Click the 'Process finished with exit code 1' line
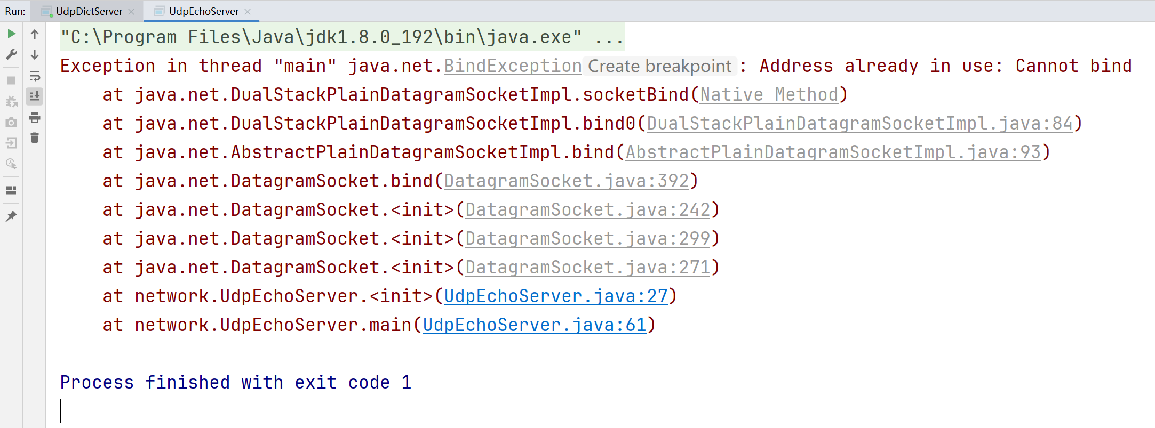 pos(235,383)
